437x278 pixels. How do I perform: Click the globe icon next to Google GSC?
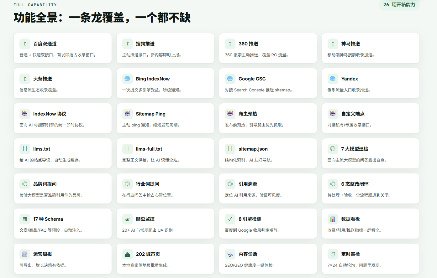click(x=230, y=79)
